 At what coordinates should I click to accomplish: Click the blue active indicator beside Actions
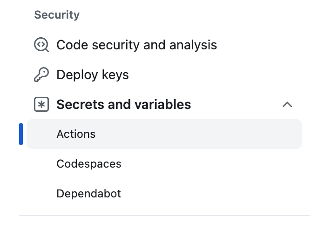click(x=21, y=134)
